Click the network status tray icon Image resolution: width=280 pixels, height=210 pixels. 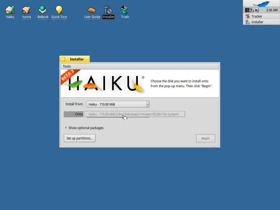pyautogui.click(x=252, y=10)
